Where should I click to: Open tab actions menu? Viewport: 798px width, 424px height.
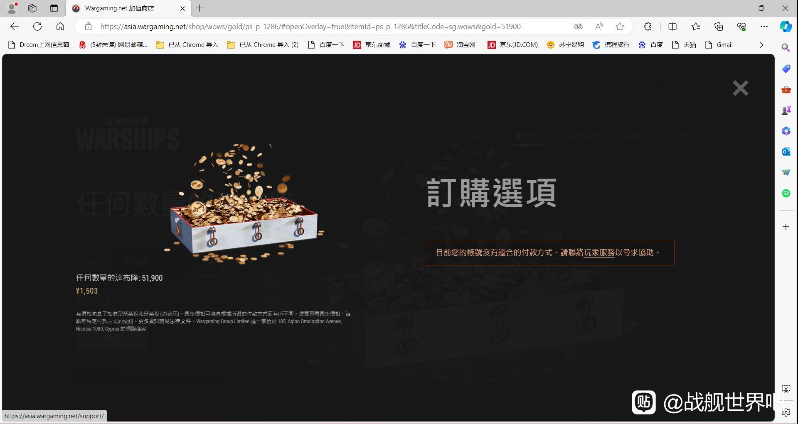click(x=54, y=8)
